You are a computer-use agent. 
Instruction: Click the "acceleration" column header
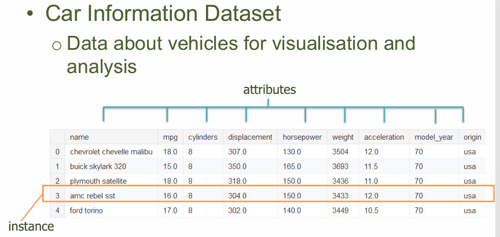(x=384, y=137)
